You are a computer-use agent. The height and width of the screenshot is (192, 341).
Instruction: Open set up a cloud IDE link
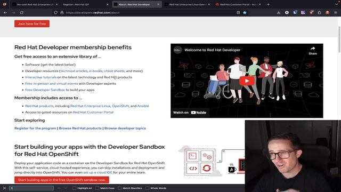98,172
